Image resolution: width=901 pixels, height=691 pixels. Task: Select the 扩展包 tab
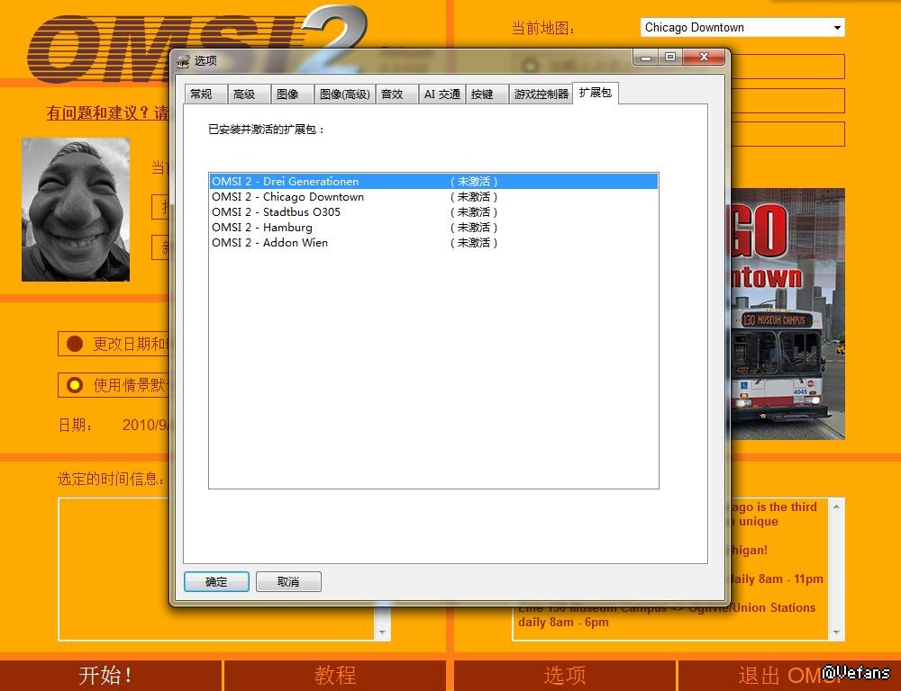click(596, 93)
